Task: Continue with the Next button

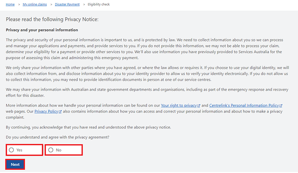Action: point(15,164)
